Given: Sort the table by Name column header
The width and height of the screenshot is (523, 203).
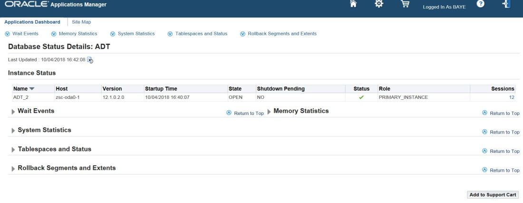Looking at the screenshot, I should (20, 88).
